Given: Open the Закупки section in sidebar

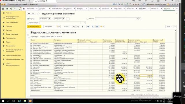Looking at the screenshot, I should tap(9, 30).
